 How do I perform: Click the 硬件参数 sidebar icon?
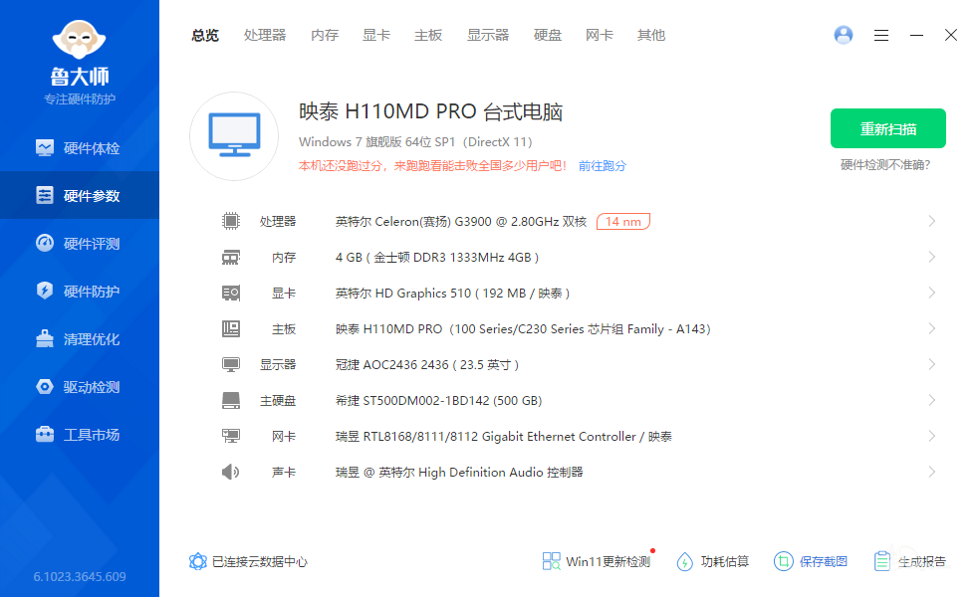(45, 195)
